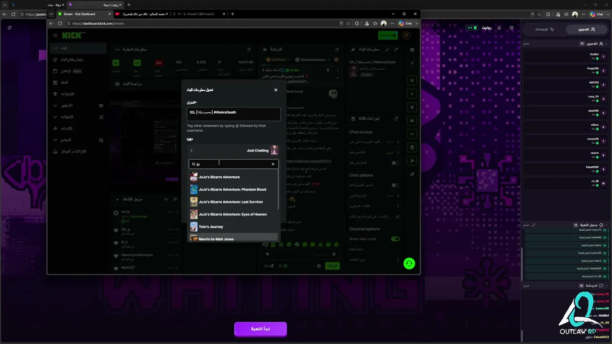Choose Toto's Journey category
Image resolution: width=612 pixels, height=344 pixels.
point(233,226)
